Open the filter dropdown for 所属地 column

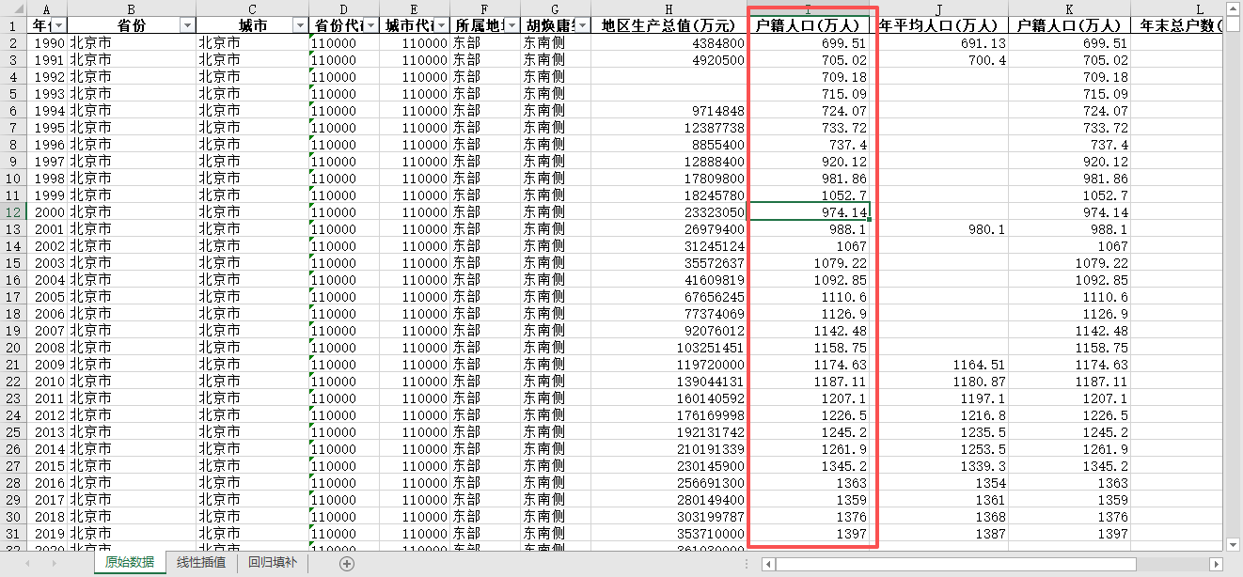[x=511, y=25]
